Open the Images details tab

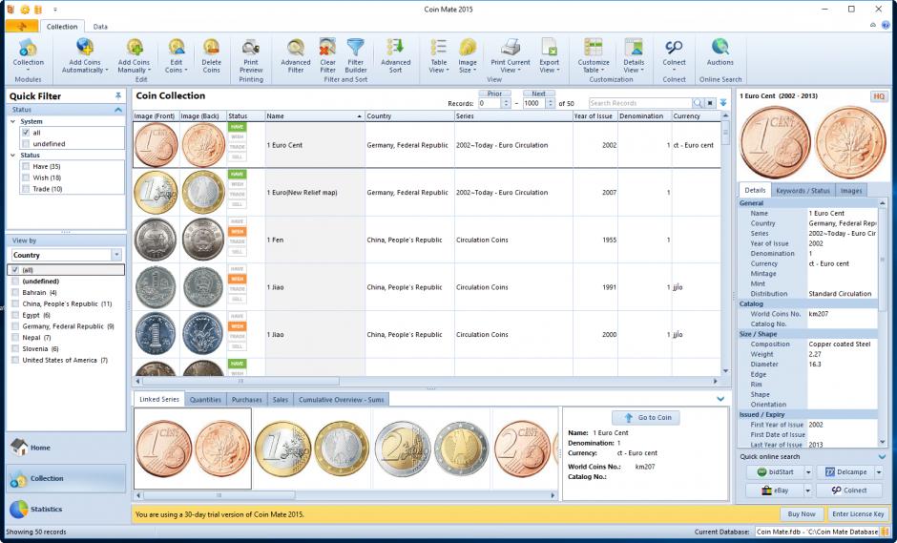click(850, 191)
